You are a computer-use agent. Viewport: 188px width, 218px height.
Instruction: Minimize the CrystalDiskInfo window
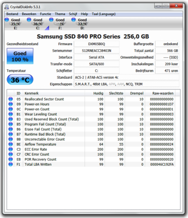(x=158, y=6)
